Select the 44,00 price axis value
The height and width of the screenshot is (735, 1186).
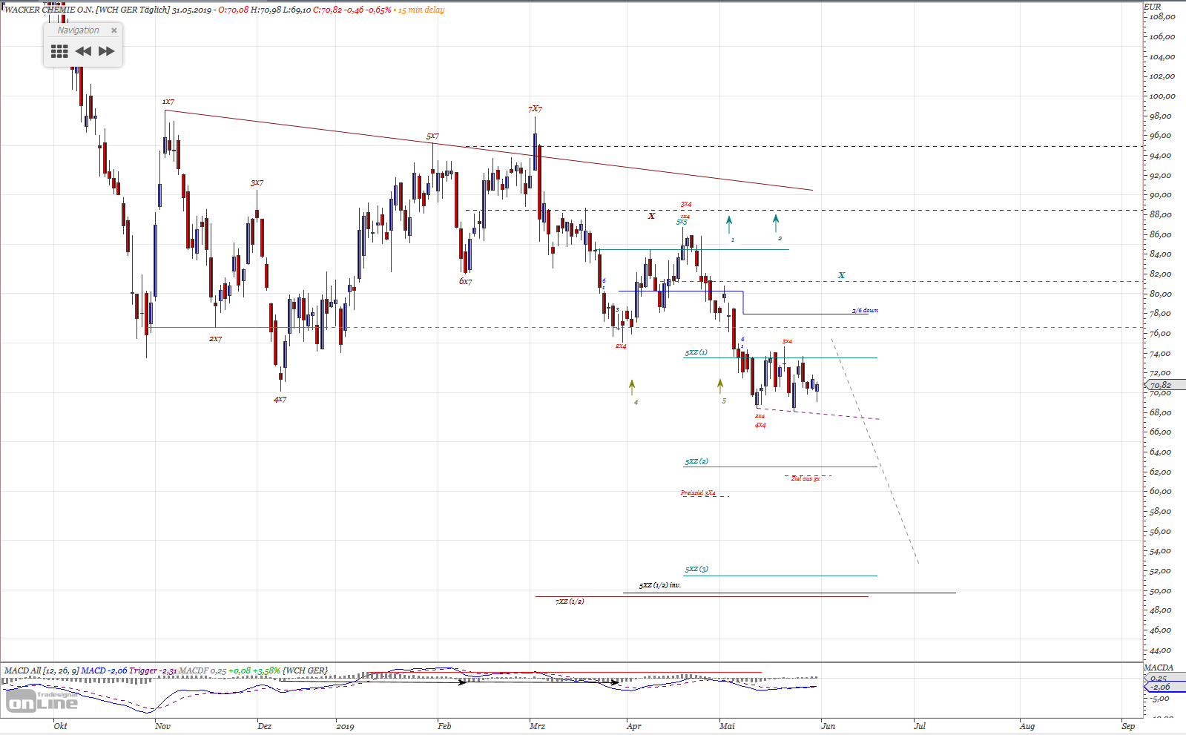tap(1161, 650)
